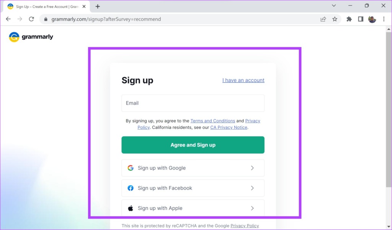Click the Agree and Sign up button
The height and width of the screenshot is (230, 392).
[193, 145]
